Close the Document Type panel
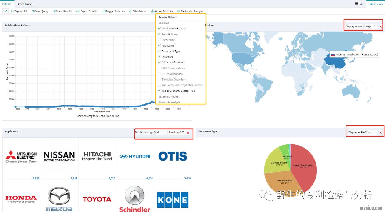Image resolution: width=385 pixels, height=212 pixels. click(380, 133)
